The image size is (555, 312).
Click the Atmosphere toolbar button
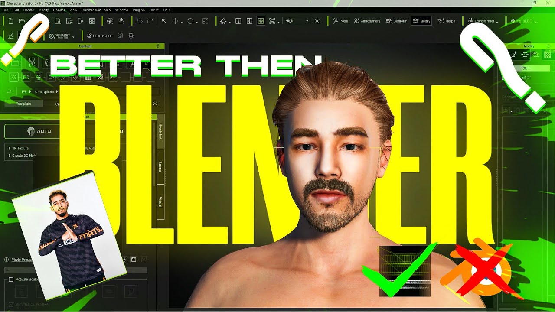pos(367,21)
